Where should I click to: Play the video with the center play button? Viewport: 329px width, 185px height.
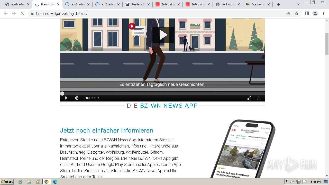[x=163, y=35]
